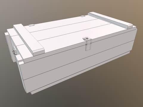The height and width of the screenshot is (107, 143).
Task: Select the left hinge on the lid's back edge
Action: coord(31,25)
